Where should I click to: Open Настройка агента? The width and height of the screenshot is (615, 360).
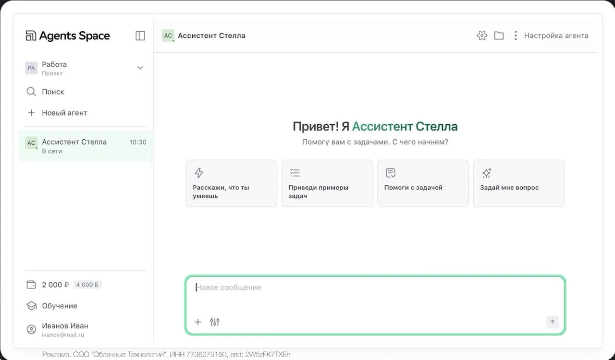point(556,36)
